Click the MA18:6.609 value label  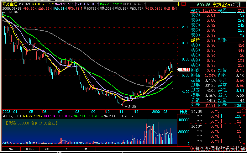click(x=42, y=4)
